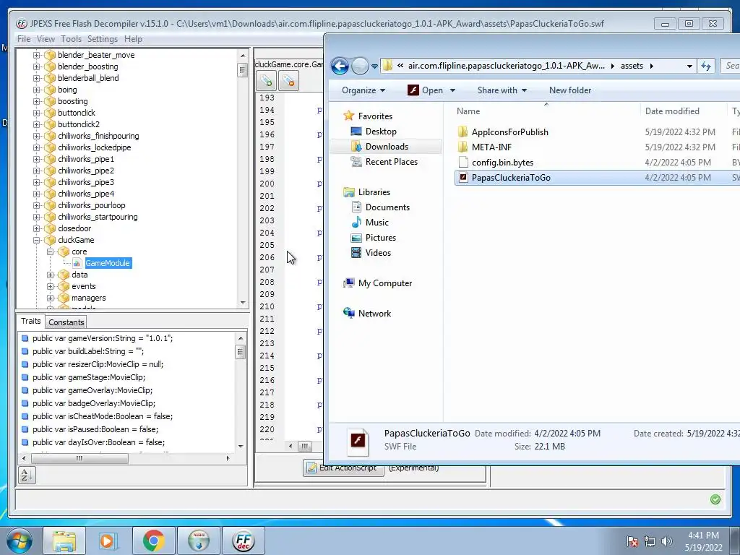
Task: Click the Traits list vertical scrollbar up arrow
Action: point(240,338)
